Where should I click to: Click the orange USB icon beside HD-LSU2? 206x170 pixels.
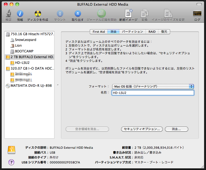coord(12,63)
